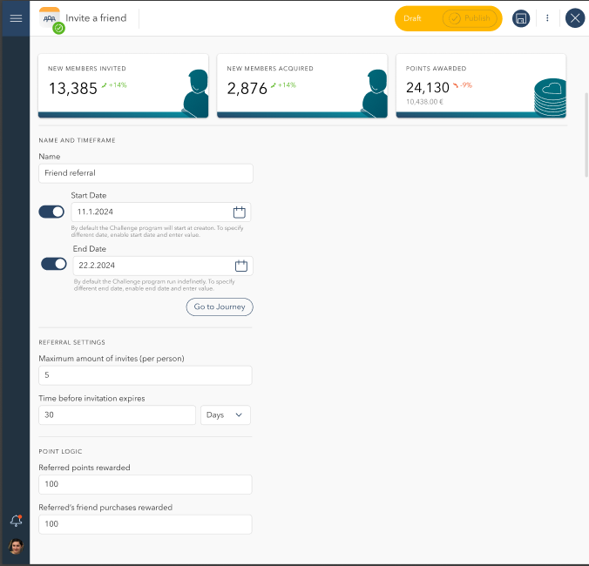Switch the status toggle to Publish

pos(470,18)
